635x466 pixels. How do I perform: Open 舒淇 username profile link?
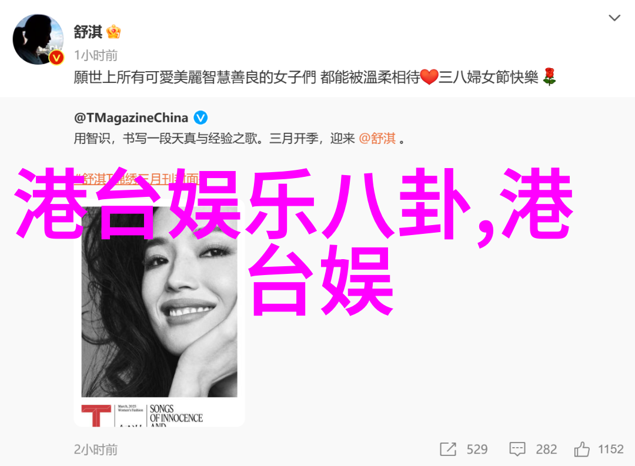pos(88,32)
